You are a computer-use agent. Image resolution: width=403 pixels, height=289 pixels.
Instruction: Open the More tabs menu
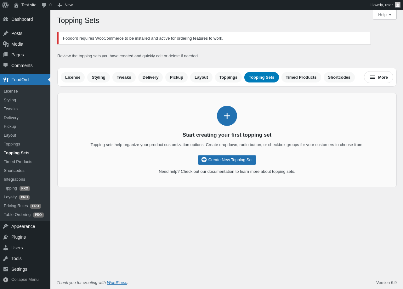[x=378, y=77]
